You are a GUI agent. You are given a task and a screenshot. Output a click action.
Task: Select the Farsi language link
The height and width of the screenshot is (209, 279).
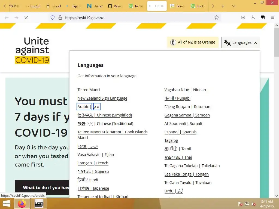pos(88,146)
